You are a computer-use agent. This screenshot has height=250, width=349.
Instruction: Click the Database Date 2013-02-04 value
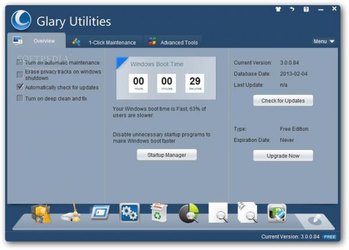[x=294, y=74]
